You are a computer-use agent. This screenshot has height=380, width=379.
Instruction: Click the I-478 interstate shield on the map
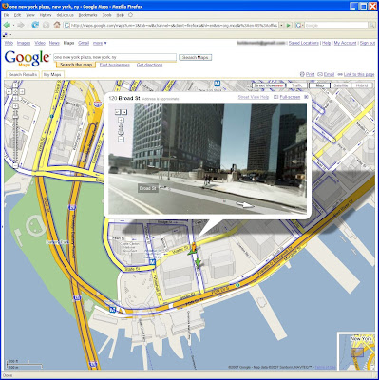tap(98, 104)
